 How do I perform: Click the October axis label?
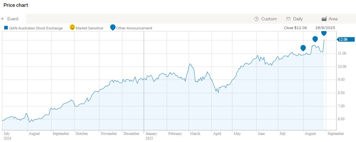[x=82, y=134]
